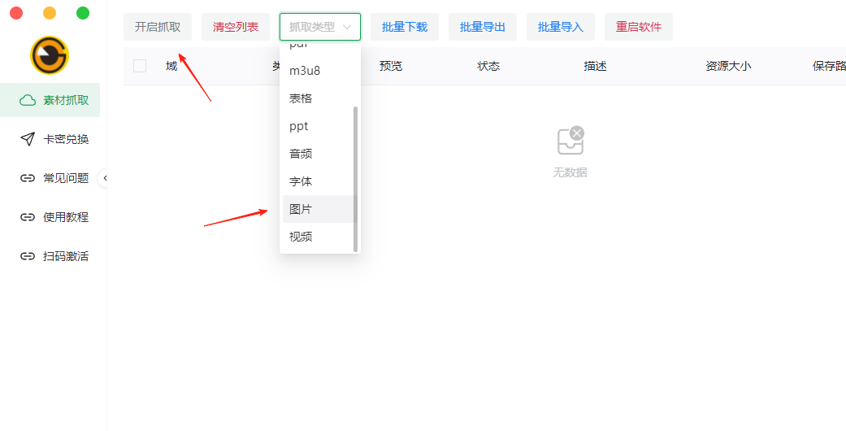Click the chevron arrow in the 抓取类型 box
Image resolution: width=846 pixels, height=431 pixels.
pyautogui.click(x=348, y=27)
